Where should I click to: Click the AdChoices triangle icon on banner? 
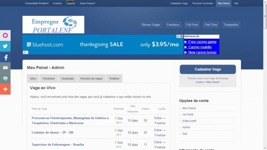pyautogui.click(x=178, y=36)
